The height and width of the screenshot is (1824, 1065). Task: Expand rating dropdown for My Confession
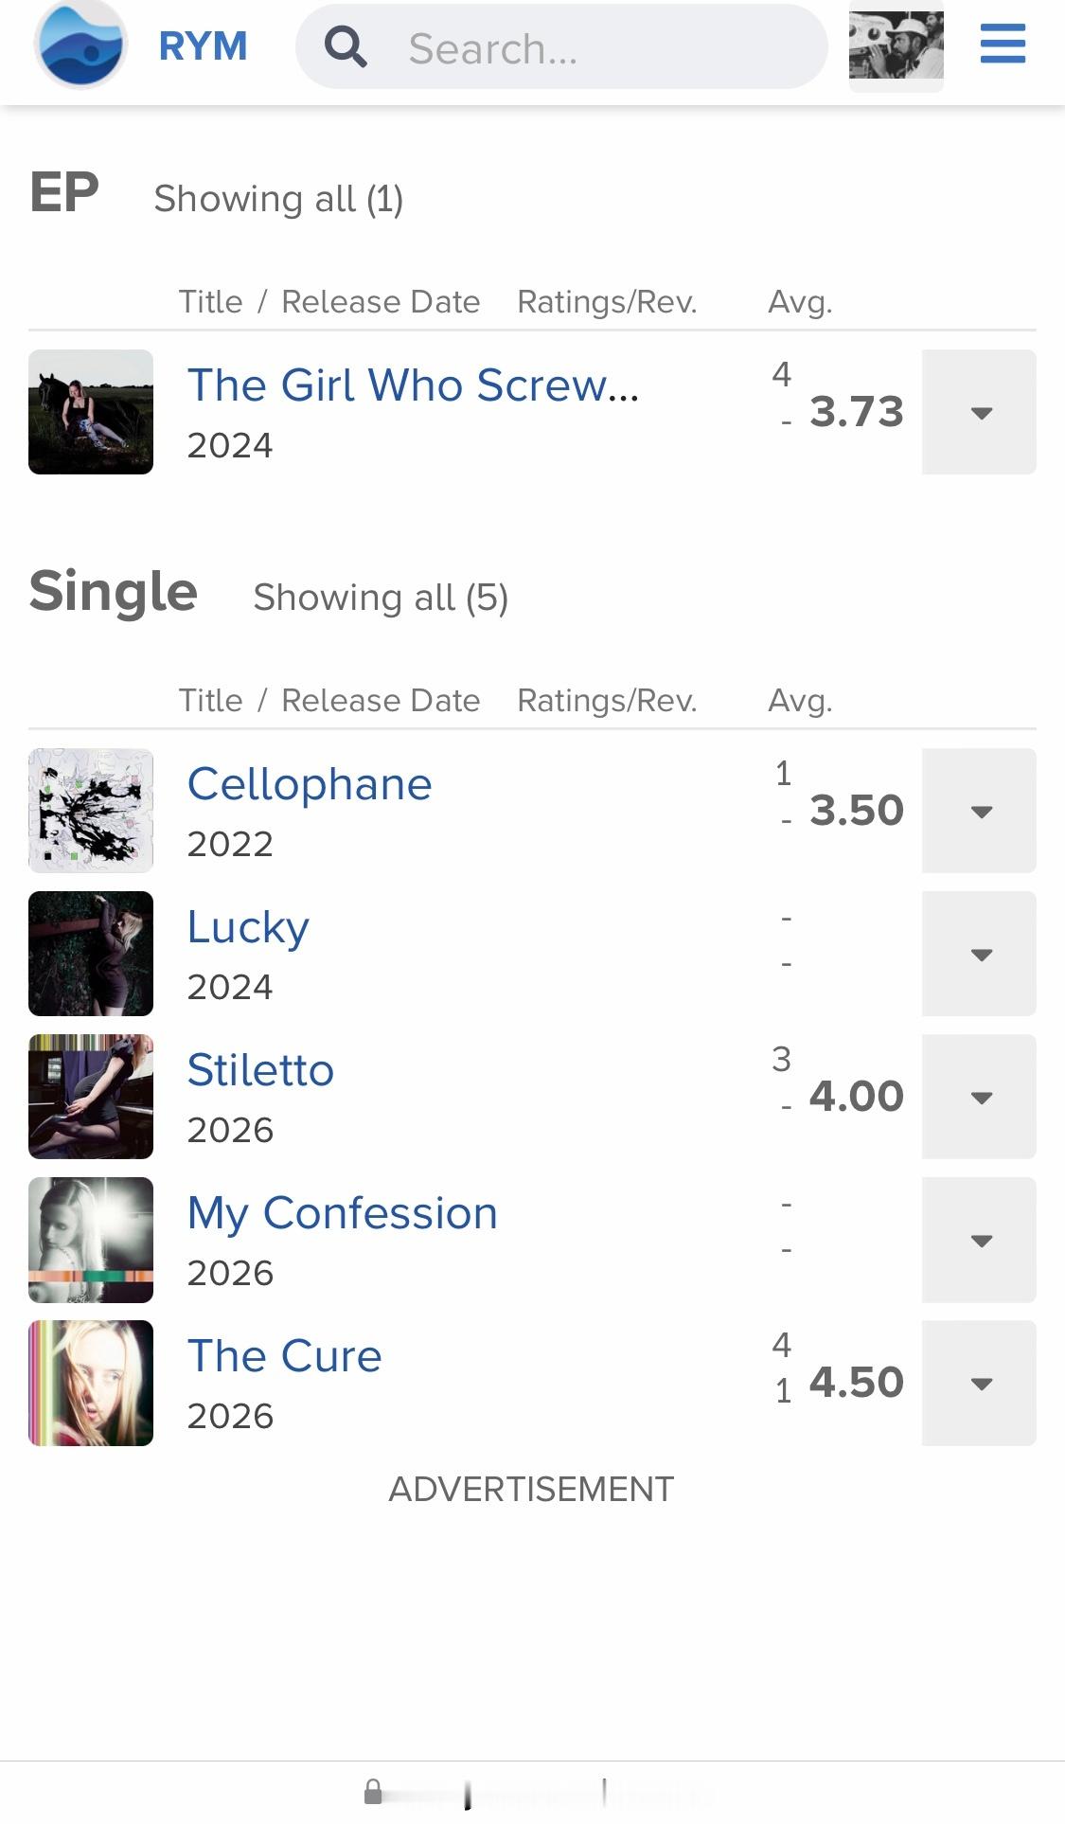pos(979,1240)
